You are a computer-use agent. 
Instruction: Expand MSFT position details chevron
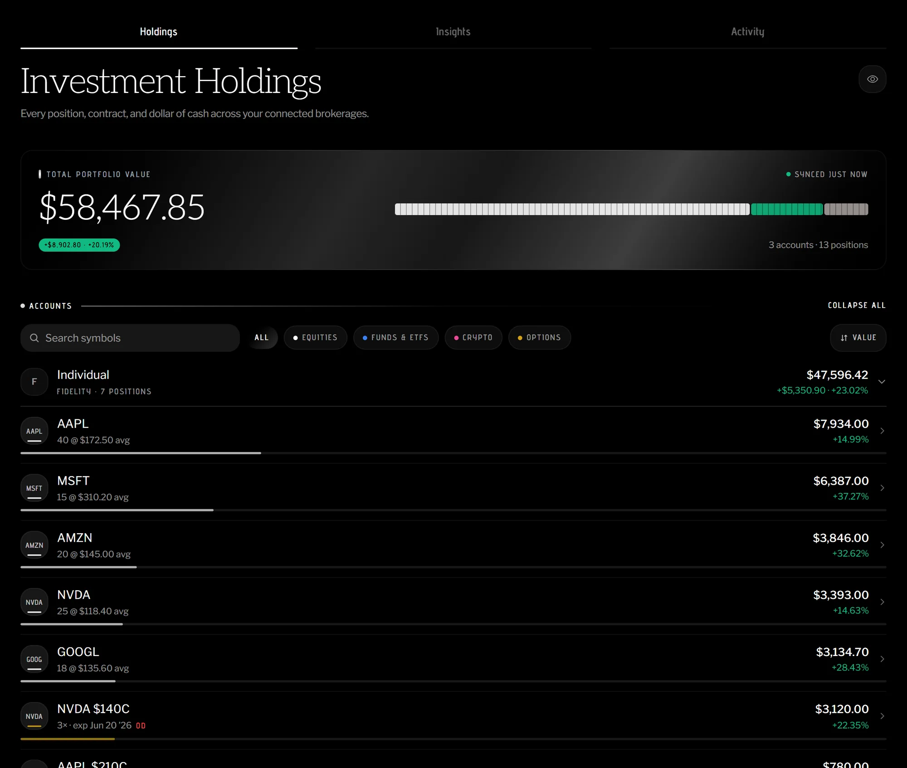[882, 488]
